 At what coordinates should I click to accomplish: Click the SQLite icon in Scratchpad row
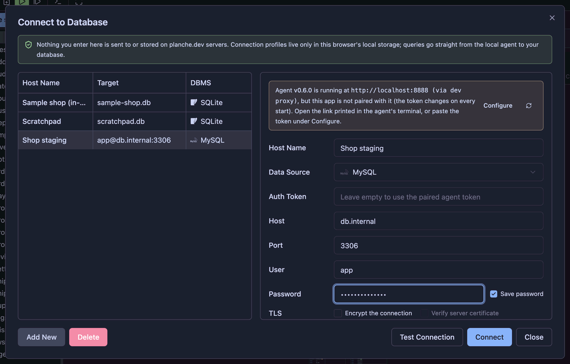(194, 121)
